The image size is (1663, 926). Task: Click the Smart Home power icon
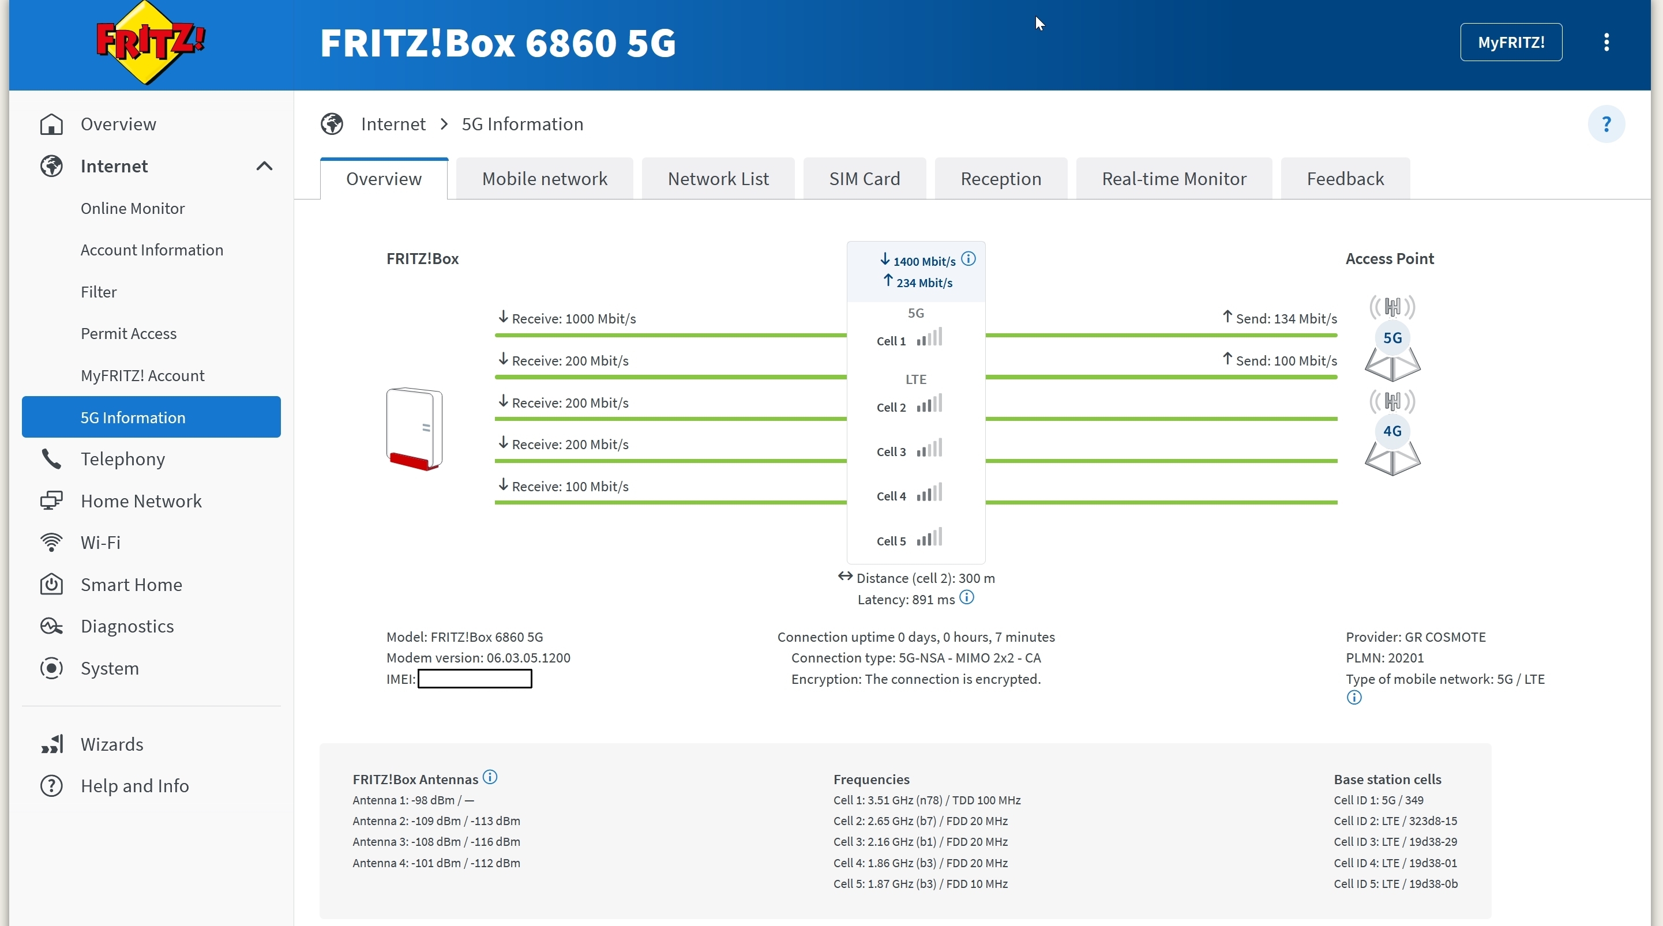[x=52, y=584]
